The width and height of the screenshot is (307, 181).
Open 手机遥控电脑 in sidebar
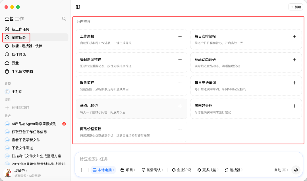coord(35,72)
